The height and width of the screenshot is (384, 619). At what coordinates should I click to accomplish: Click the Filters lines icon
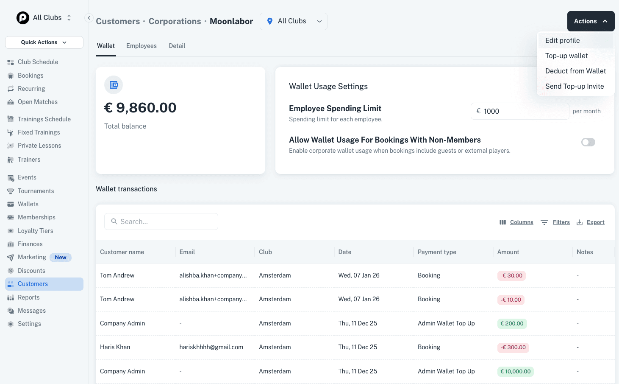[544, 222]
